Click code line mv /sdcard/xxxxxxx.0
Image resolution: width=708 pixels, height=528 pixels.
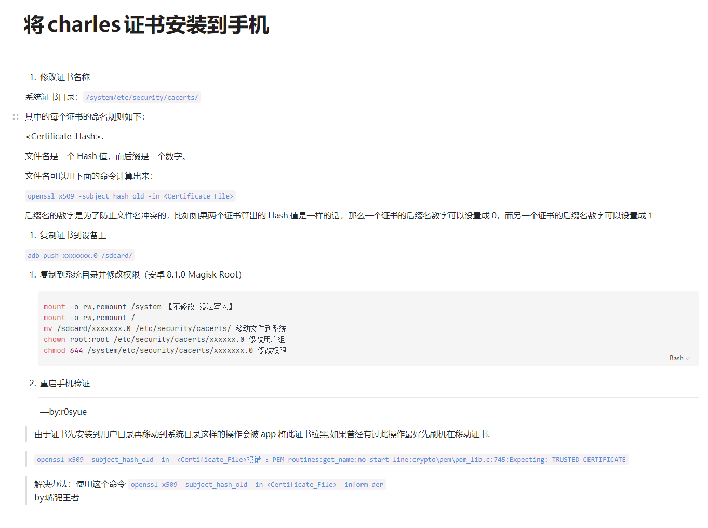coord(165,328)
